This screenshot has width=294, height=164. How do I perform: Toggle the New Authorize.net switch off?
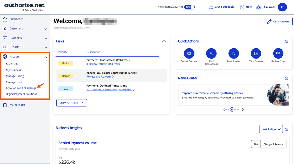[190, 7]
